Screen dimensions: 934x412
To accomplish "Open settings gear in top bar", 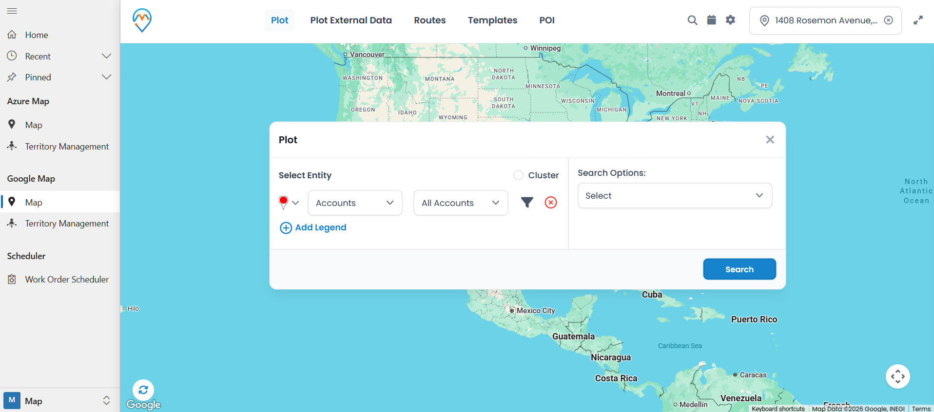I will coord(730,20).
